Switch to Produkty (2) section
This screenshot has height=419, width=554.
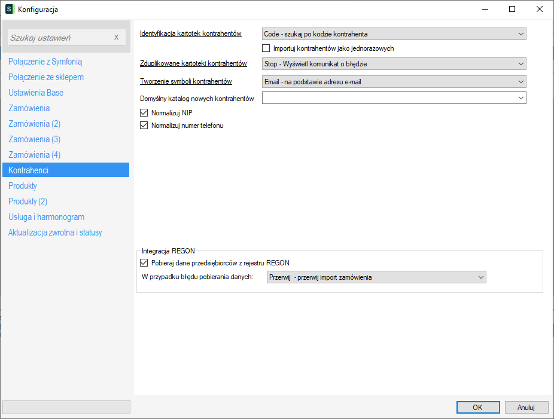point(28,201)
